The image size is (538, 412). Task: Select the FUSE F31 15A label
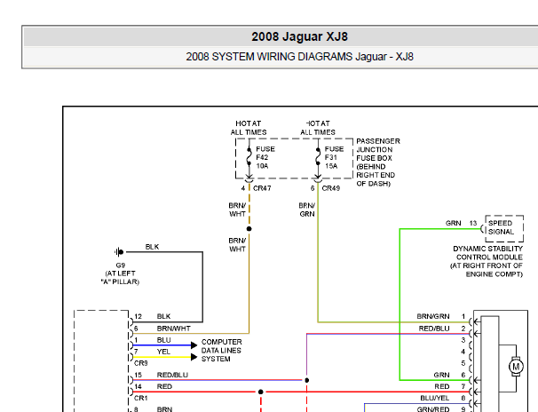pyautogui.click(x=334, y=157)
